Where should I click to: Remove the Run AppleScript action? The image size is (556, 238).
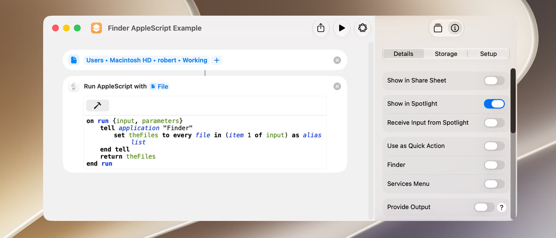[337, 86]
